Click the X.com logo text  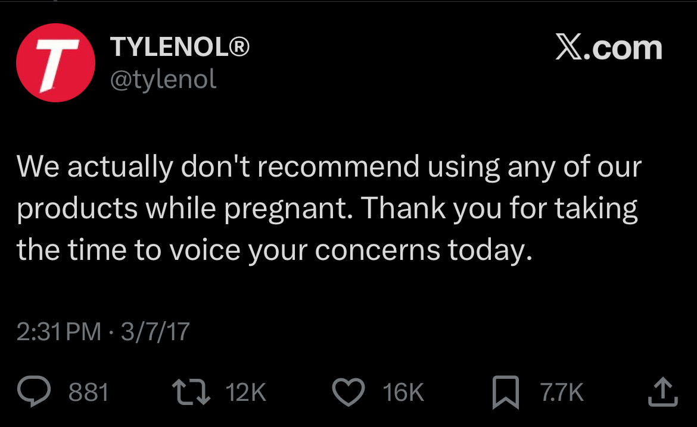click(609, 48)
